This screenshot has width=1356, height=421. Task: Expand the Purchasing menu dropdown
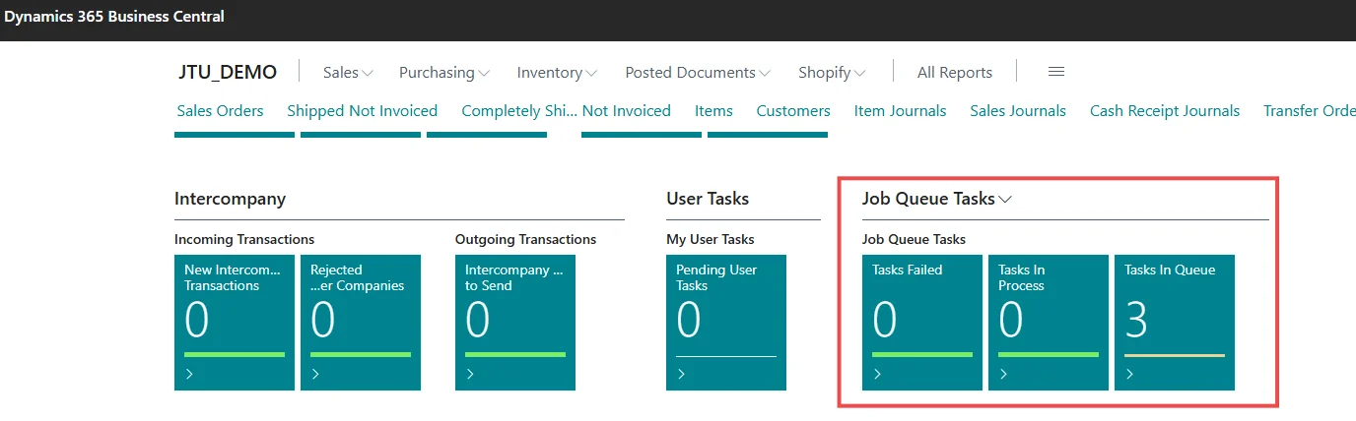(443, 73)
